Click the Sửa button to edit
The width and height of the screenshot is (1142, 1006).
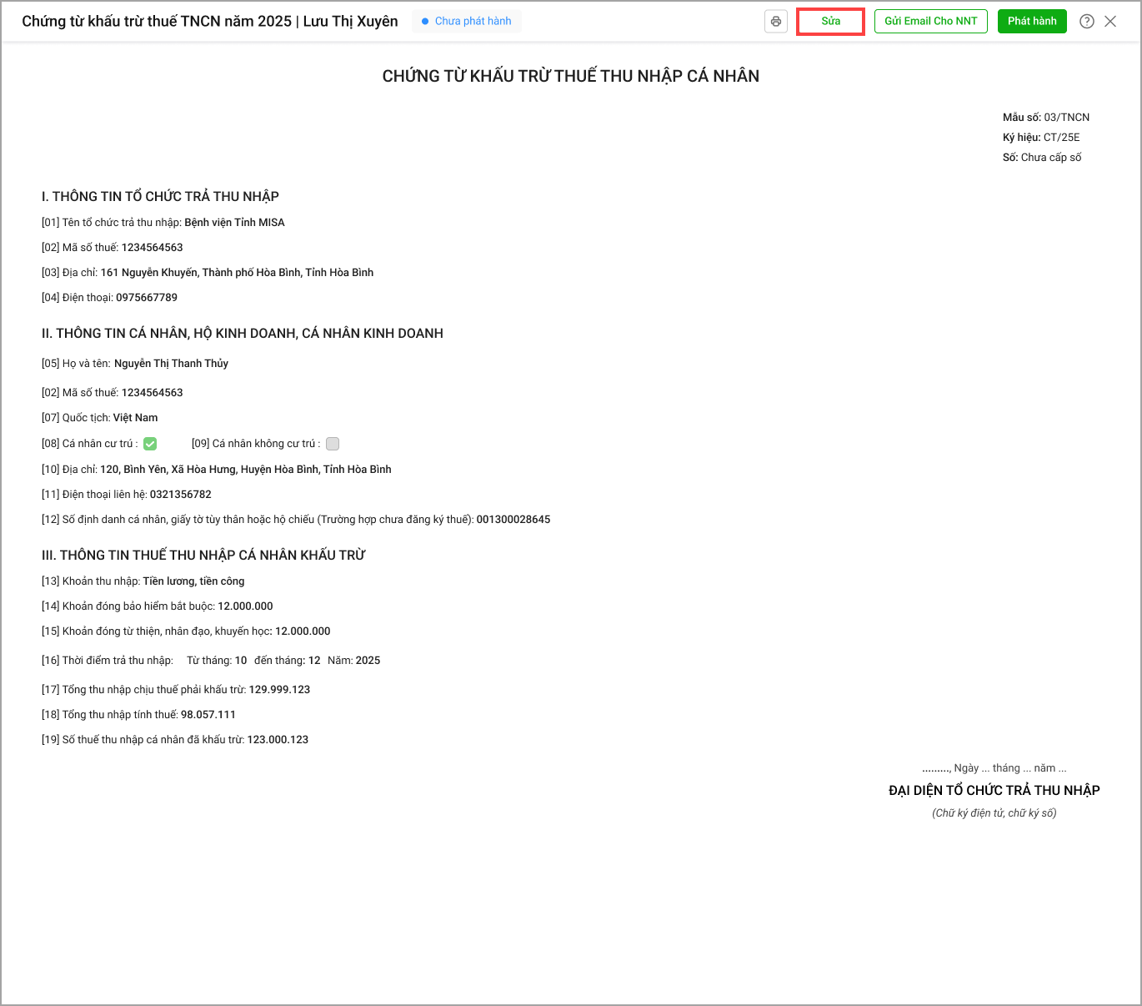(x=830, y=22)
